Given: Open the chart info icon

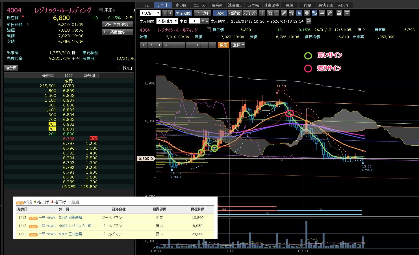Looking at the screenshot, I should coord(307,13).
